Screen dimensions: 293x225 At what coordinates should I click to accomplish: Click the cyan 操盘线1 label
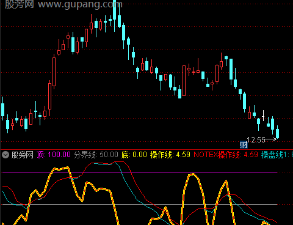277,155
